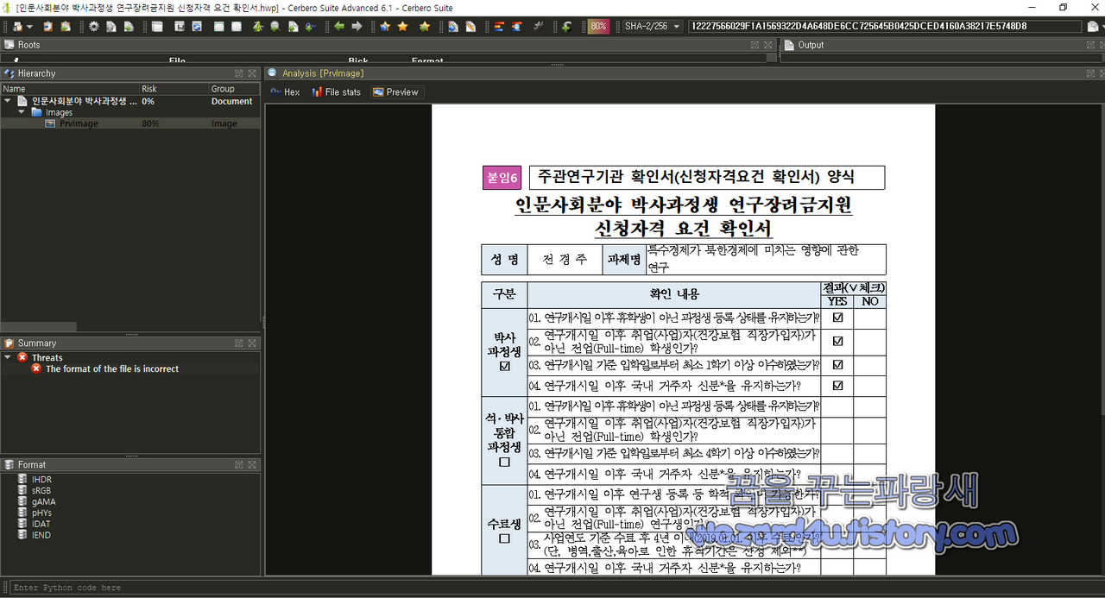Collapse the Images folder in Hierarchy

22,111
